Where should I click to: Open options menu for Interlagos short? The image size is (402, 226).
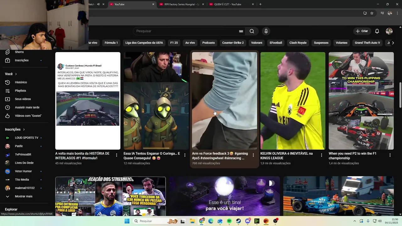117,155
